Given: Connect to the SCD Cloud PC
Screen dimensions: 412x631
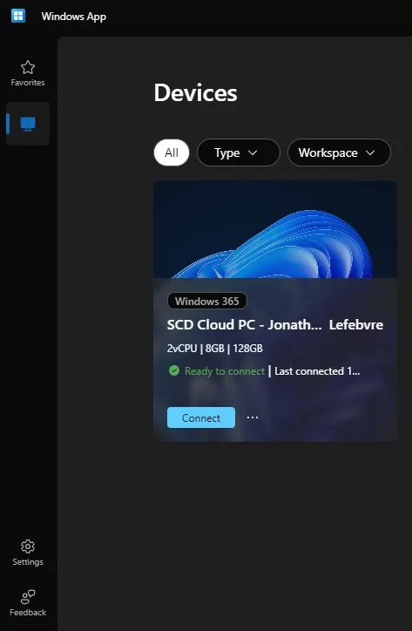Looking at the screenshot, I should coord(201,417).
